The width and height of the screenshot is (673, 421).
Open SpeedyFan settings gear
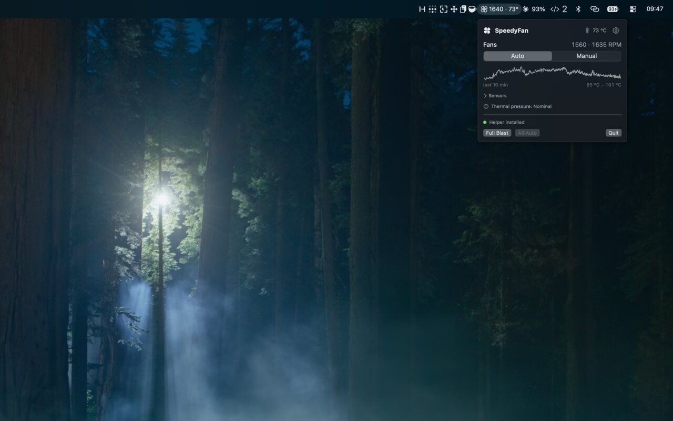[616, 31]
